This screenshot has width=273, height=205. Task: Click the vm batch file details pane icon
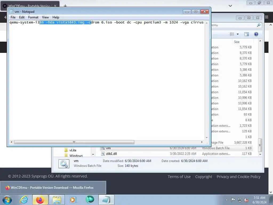pyautogui.click(x=64, y=164)
